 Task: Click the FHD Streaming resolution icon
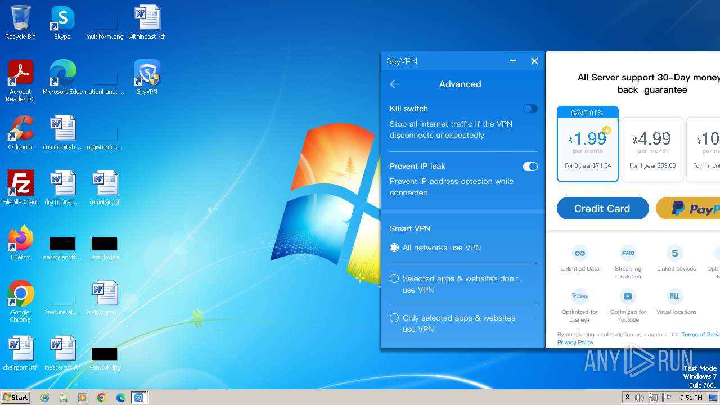(628, 253)
